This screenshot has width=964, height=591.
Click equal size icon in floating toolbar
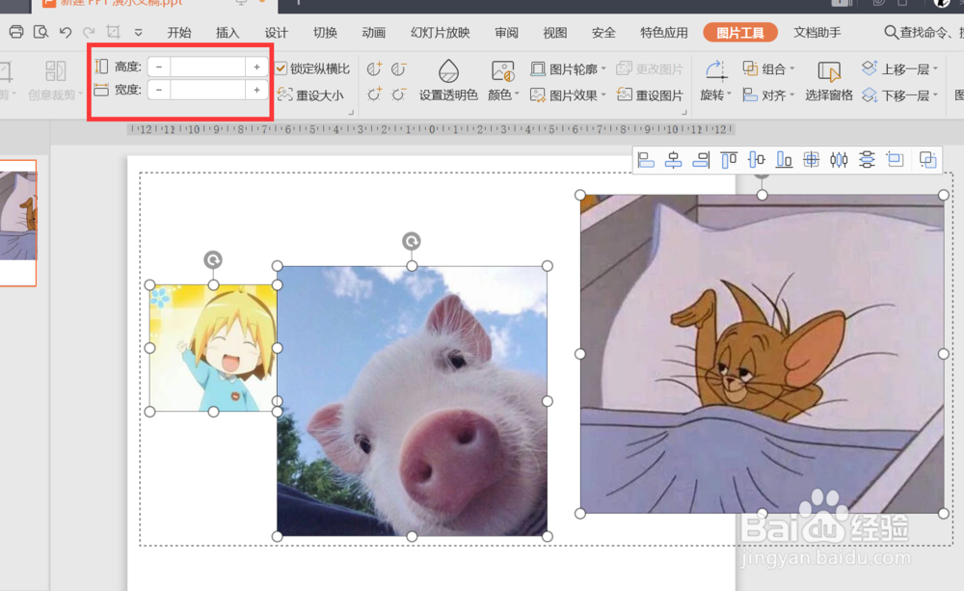[896, 160]
